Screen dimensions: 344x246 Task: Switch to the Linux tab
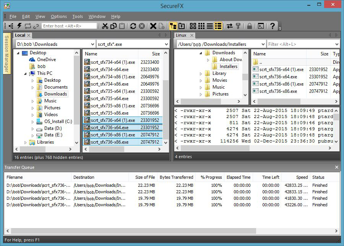tap(181, 35)
